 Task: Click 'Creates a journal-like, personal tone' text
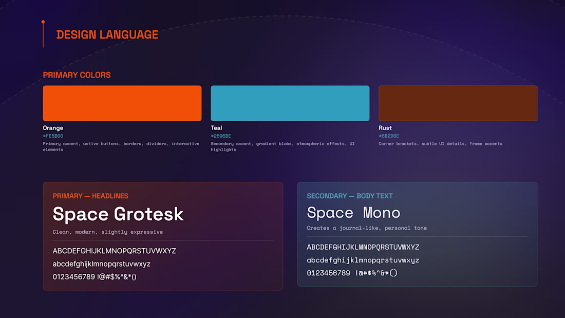tap(367, 228)
